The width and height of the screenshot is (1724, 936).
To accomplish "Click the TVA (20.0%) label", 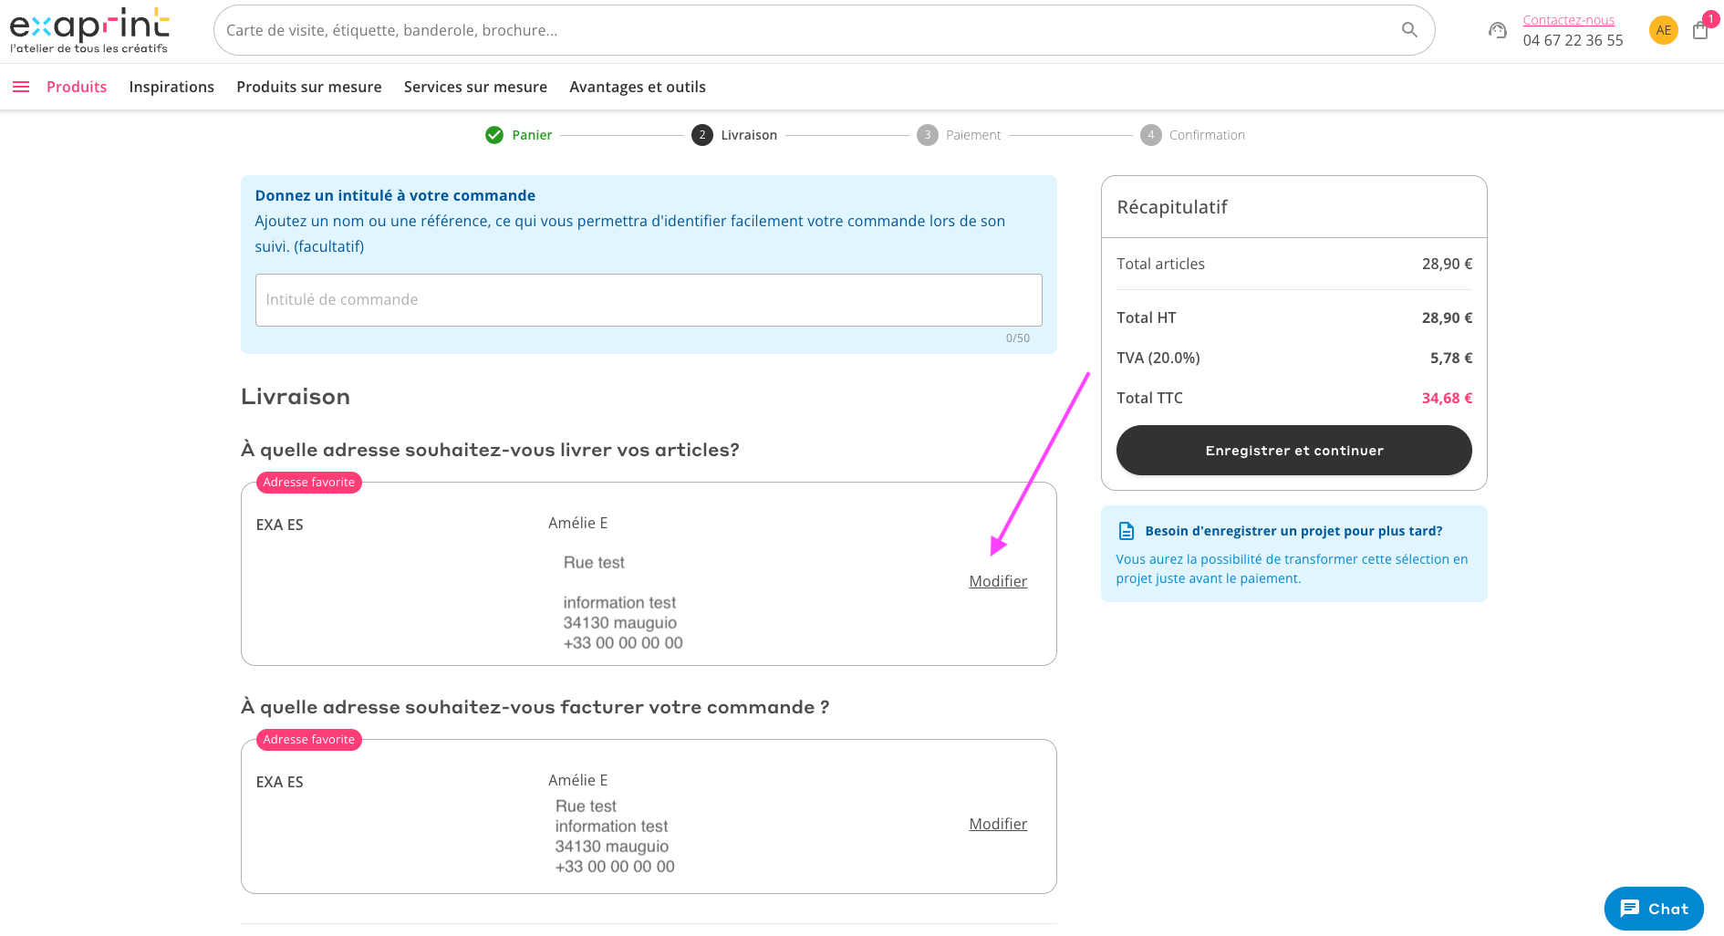I will pos(1158,358).
